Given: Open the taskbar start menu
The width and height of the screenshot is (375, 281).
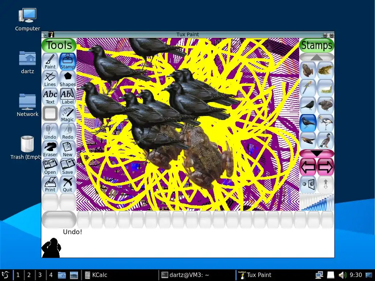Looking at the screenshot, I should [x=5, y=275].
